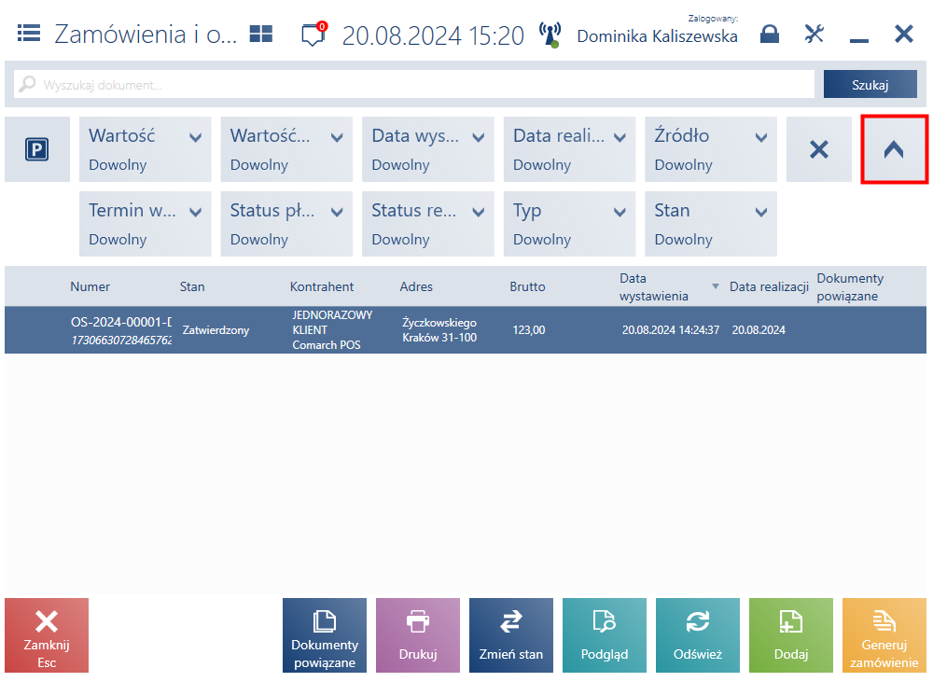This screenshot has height=682, width=933.
Task: Click the Szukaj search button
Action: point(870,85)
